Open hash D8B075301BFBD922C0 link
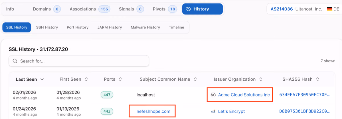342x119 pixels. click(x=304, y=111)
